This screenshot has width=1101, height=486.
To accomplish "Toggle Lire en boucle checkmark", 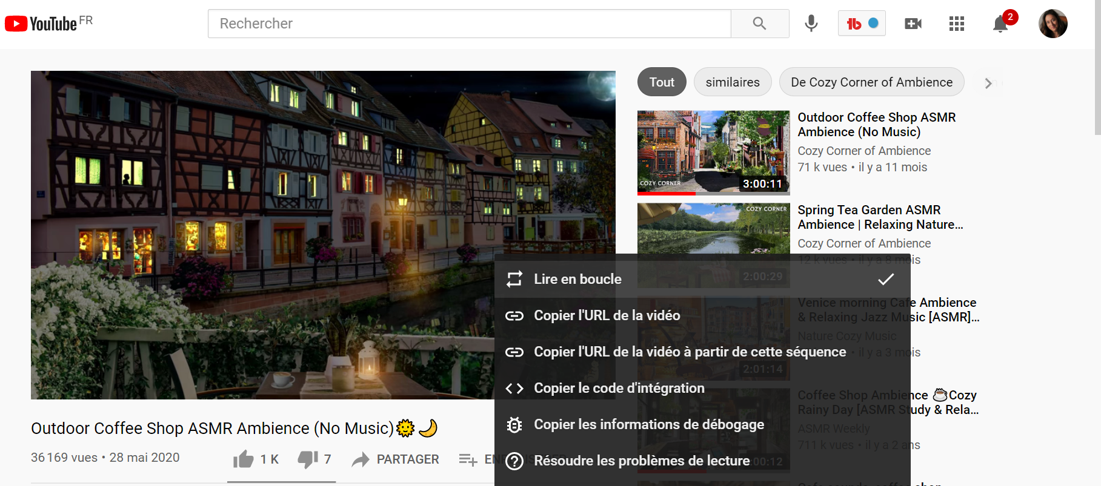I will 886,279.
